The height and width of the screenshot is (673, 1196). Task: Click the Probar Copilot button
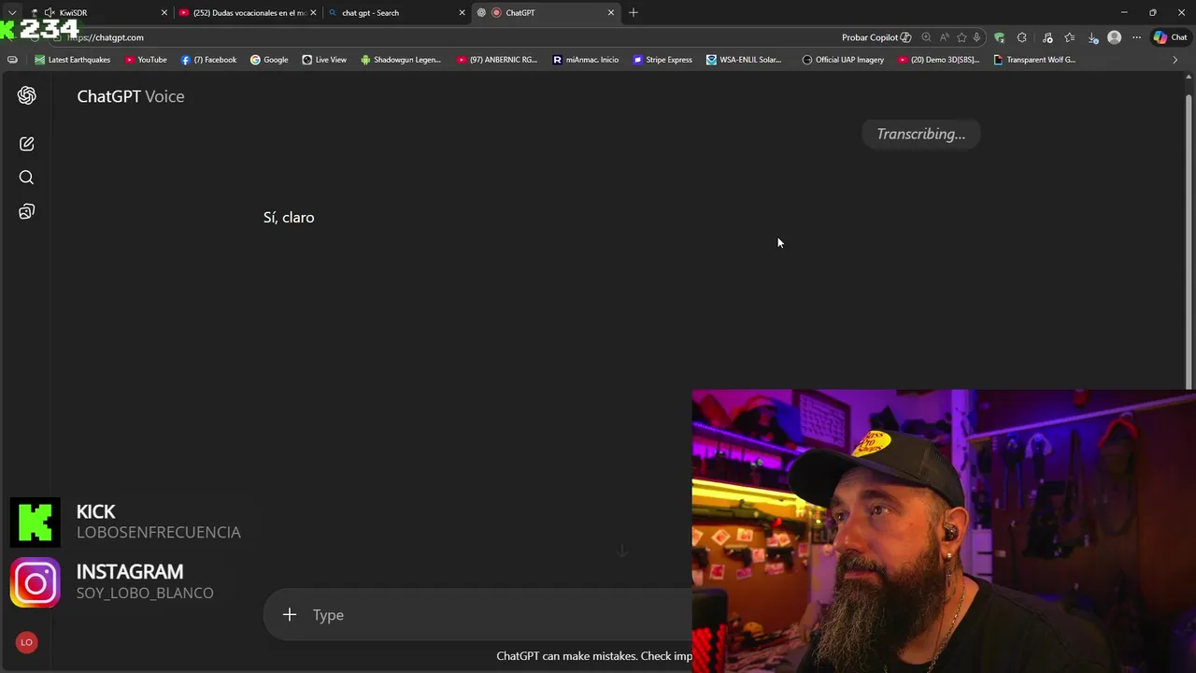pyautogui.click(x=876, y=37)
